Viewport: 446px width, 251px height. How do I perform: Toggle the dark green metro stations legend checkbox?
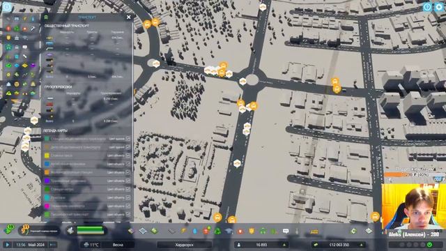coord(128,189)
